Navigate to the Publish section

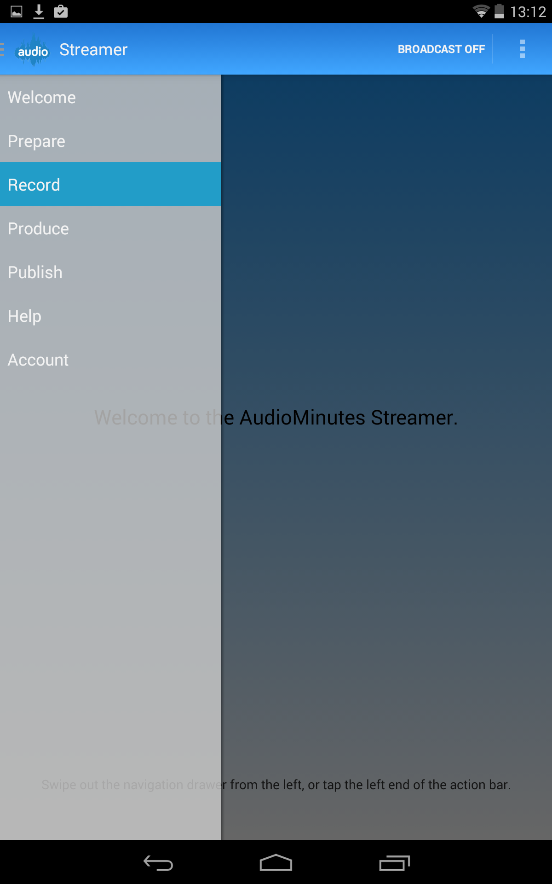110,272
